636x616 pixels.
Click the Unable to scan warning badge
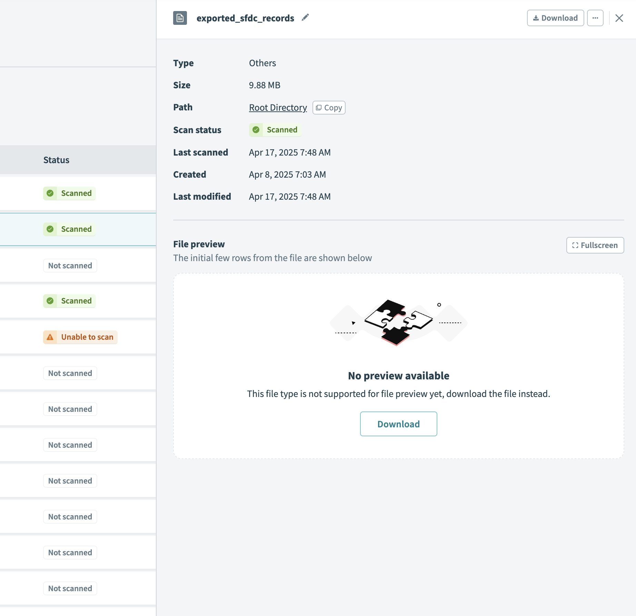pyautogui.click(x=80, y=337)
